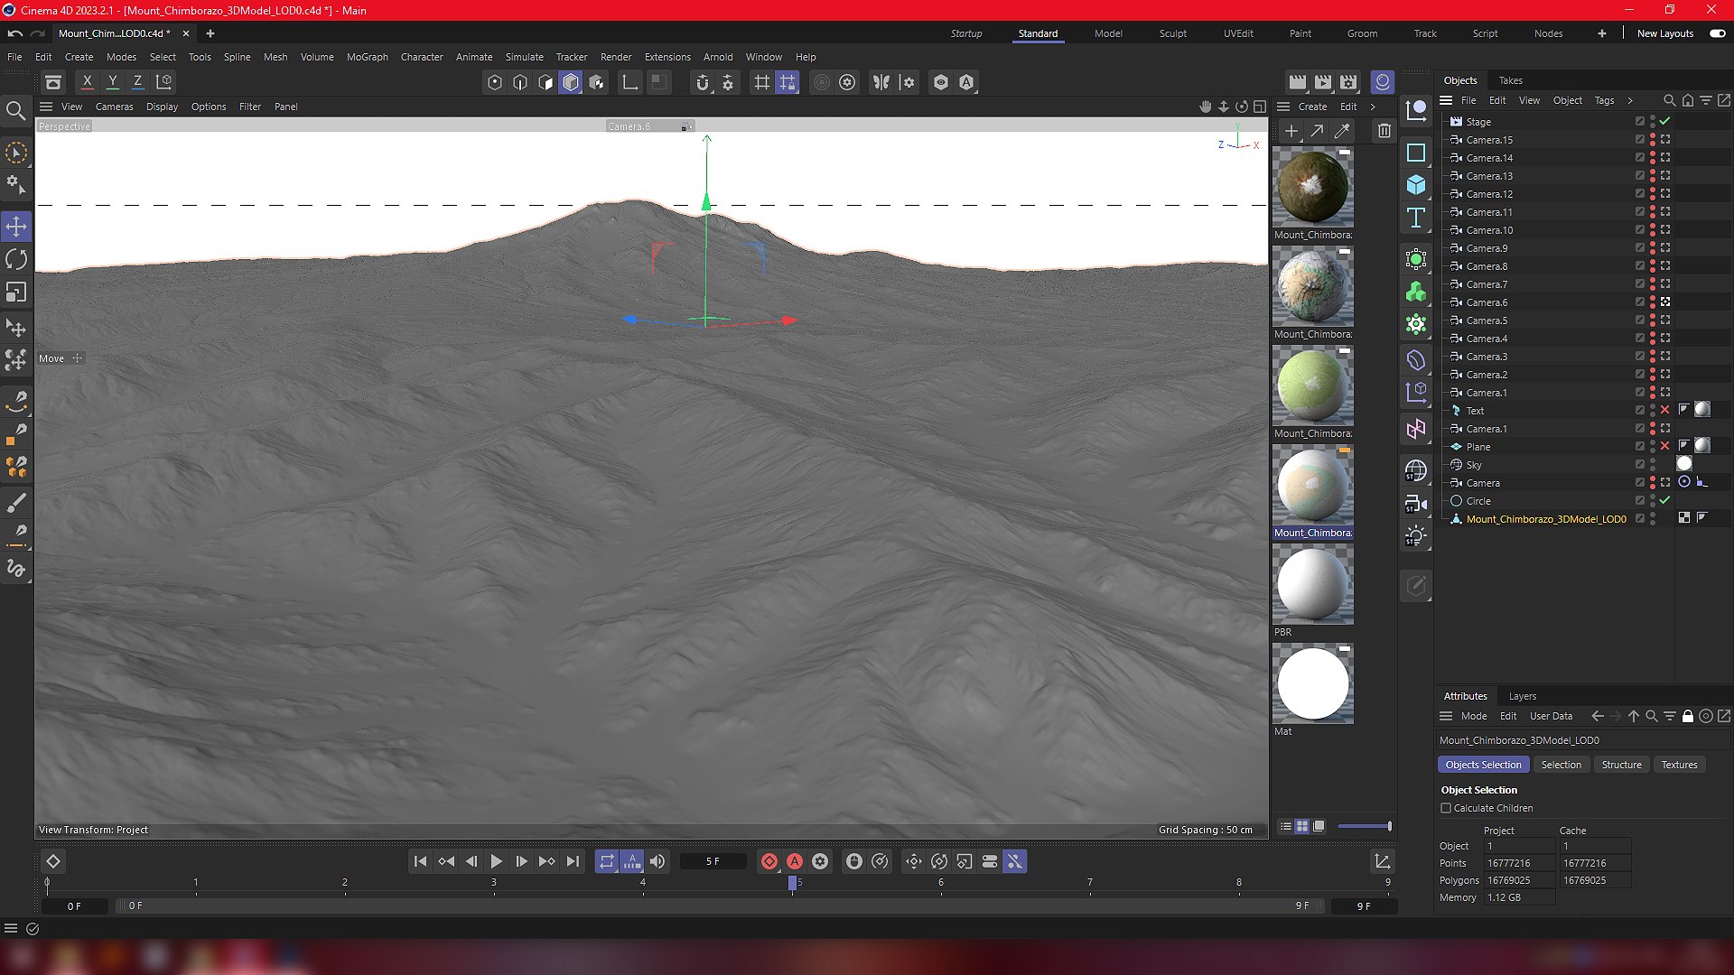The image size is (1734, 975).
Task: Toggle Z axis lock
Action: 137,81
